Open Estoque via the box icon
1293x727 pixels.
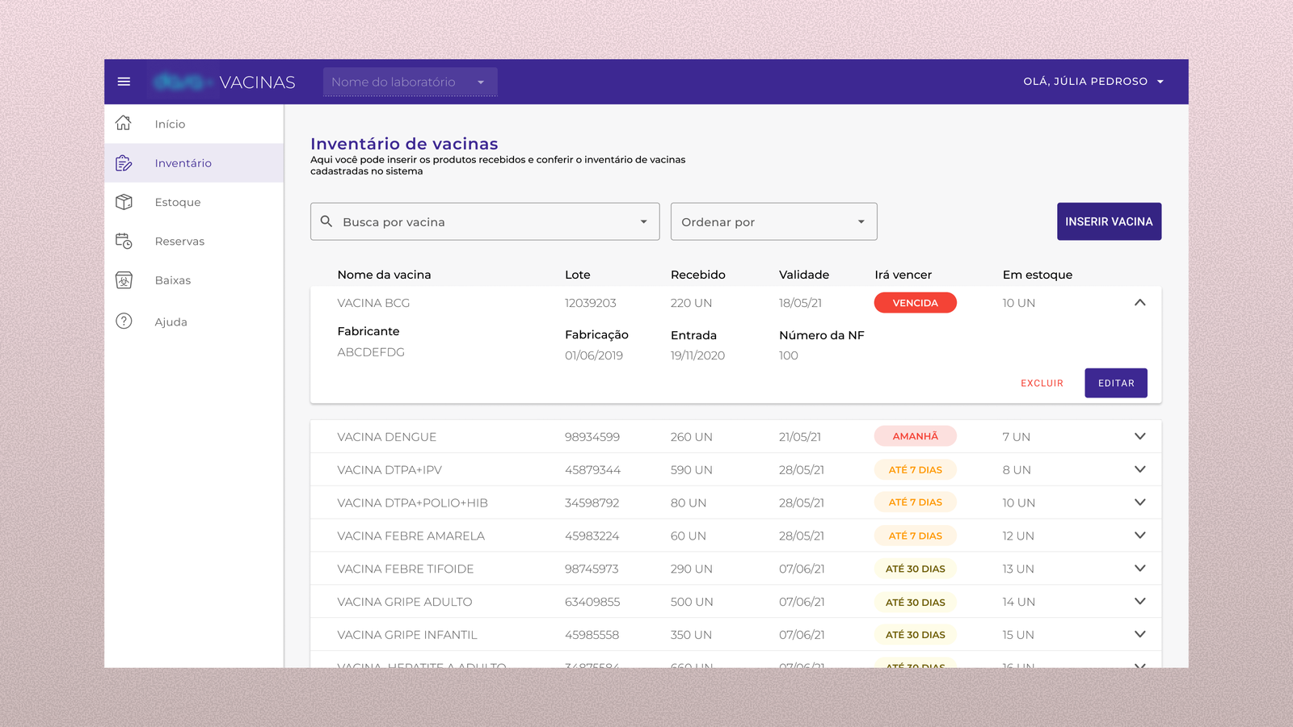pos(124,202)
